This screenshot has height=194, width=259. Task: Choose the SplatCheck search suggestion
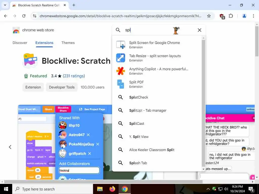pyautogui.click(x=157, y=97)
